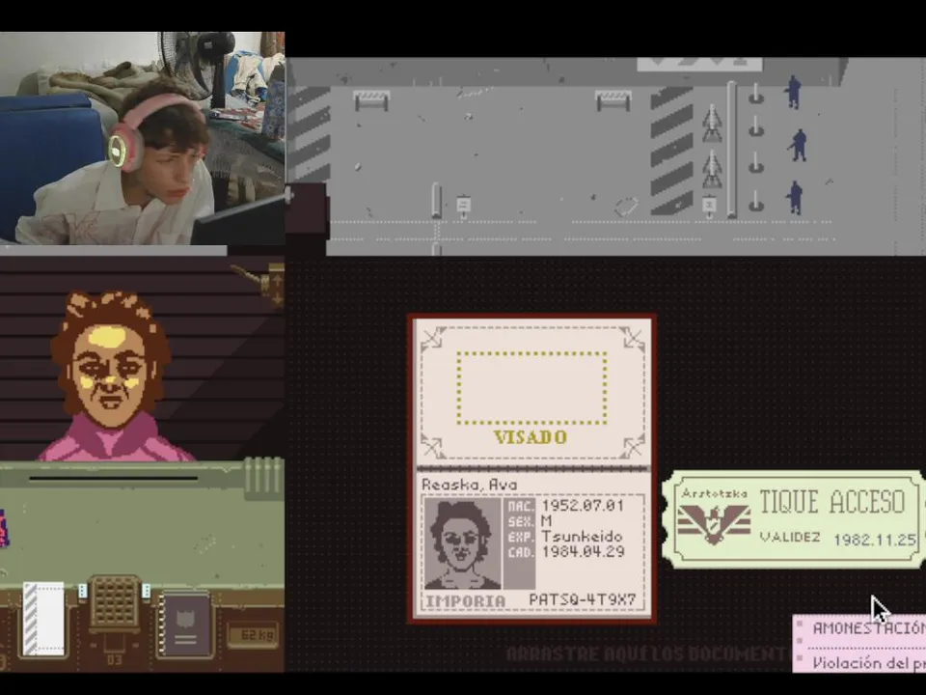Click the right road barricade
926x695 pixels.
[x=613, y=99]
